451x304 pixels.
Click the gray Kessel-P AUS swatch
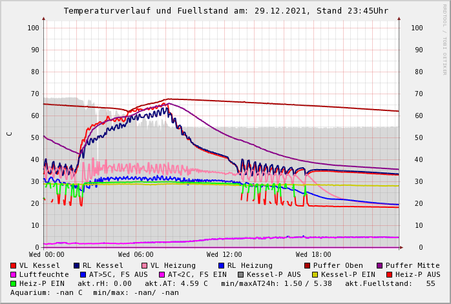(241, 274)
